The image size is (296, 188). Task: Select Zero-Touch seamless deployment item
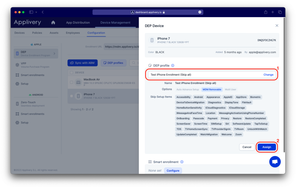click(x=36, y=104)
